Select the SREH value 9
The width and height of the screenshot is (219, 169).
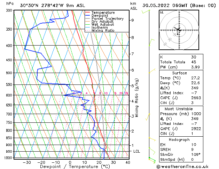tap(192, 150)
